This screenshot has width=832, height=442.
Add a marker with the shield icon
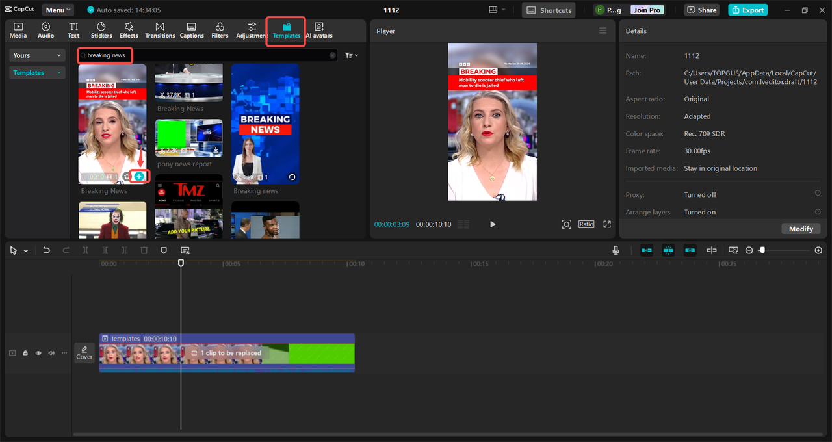click(x=164, y=250)
